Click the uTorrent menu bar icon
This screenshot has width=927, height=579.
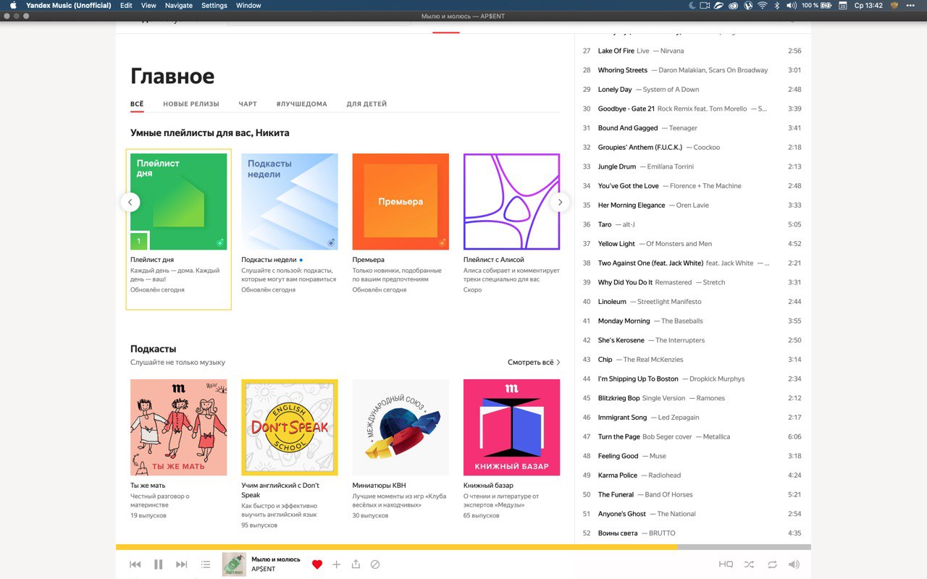coord(748,5)
